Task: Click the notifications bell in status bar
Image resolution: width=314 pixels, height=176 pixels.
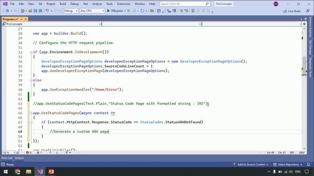Action: click(309, 164)
